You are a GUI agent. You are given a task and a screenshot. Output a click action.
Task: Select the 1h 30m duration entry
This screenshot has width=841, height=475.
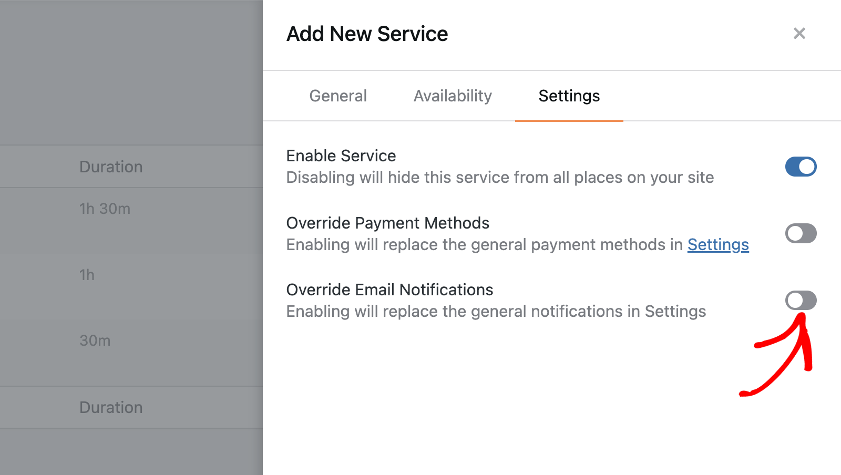(x=105, y=209)
